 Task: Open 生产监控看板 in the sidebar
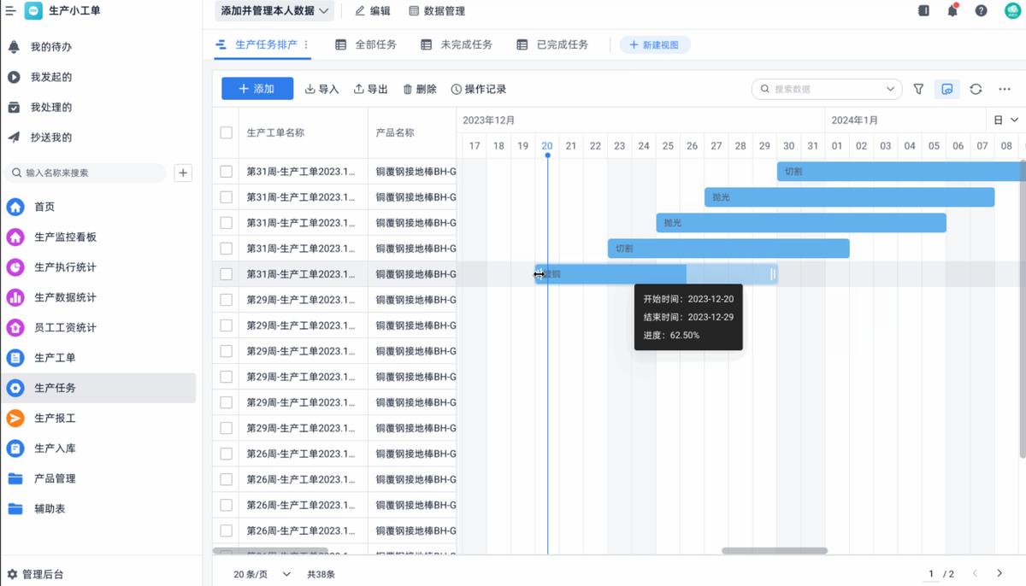coord(65,237)
